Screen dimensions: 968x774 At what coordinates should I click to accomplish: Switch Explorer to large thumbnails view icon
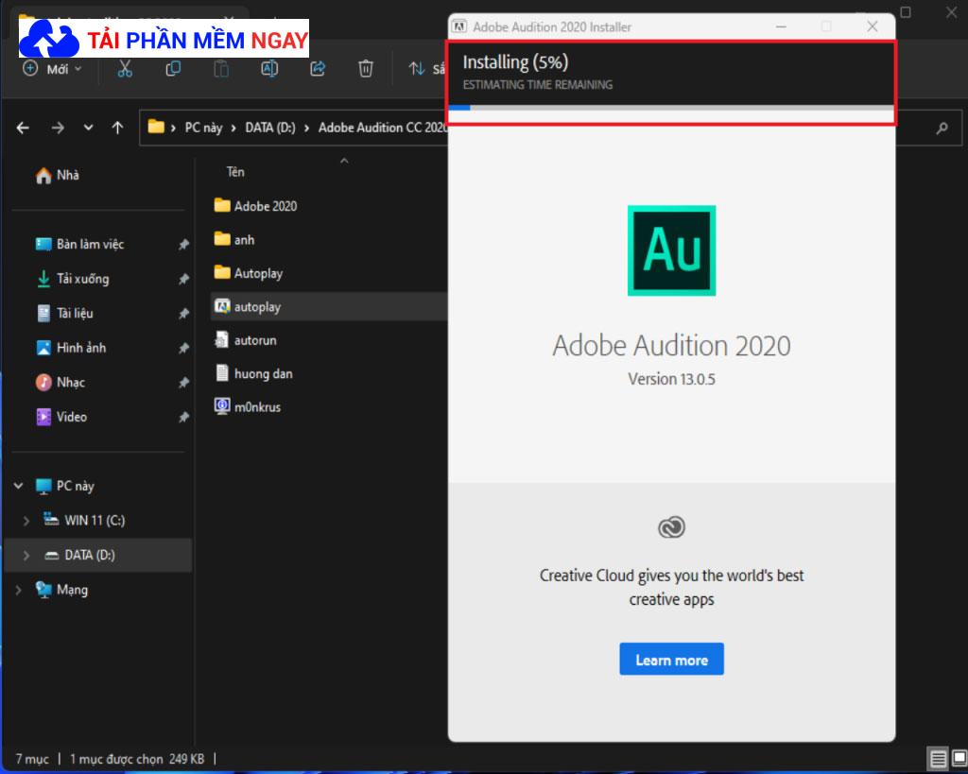[959, 758]
